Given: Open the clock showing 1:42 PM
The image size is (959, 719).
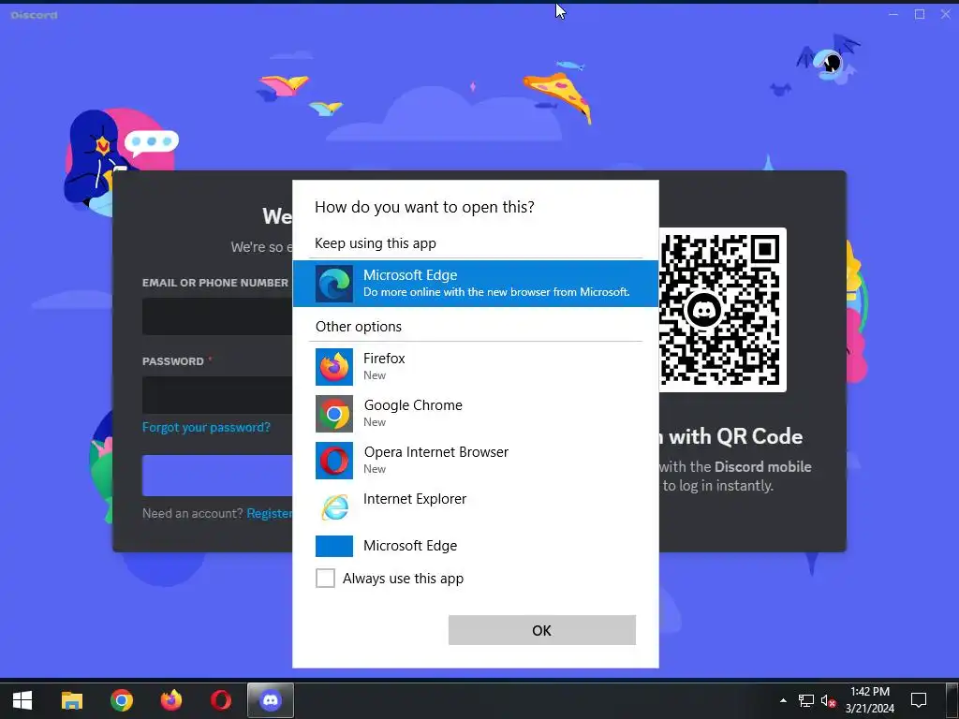Looking at the screenshot, I should tap(870, 700).
